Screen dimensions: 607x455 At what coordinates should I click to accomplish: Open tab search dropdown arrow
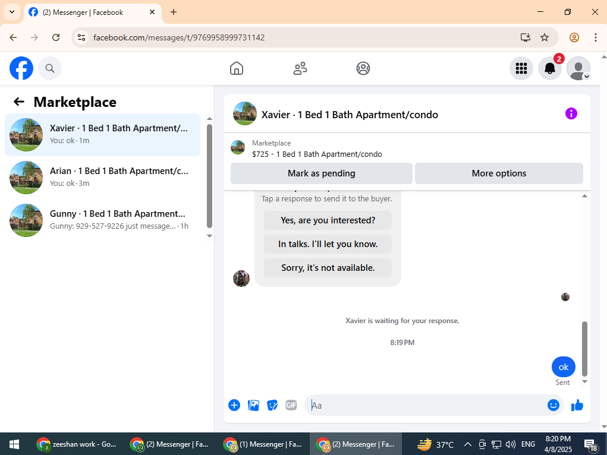click(x=12, y=12)
